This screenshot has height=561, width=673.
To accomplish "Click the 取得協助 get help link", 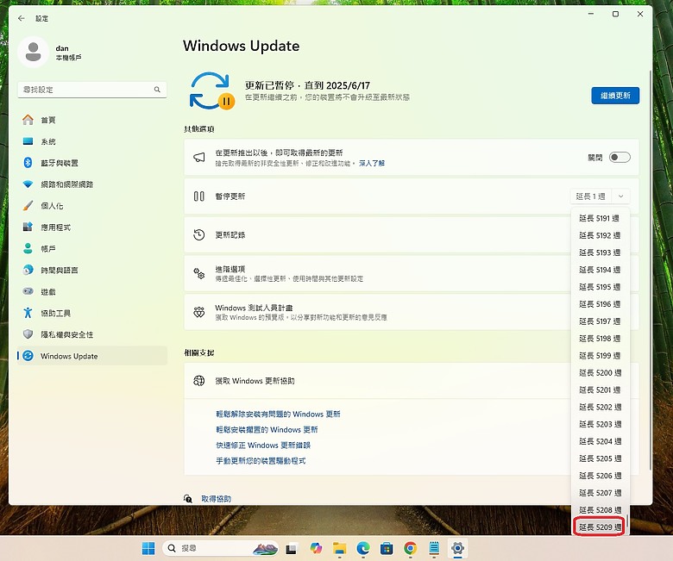I will coord(217,498).
